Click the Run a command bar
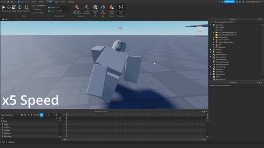The image size is (264, 148). [x=131, y=142]
